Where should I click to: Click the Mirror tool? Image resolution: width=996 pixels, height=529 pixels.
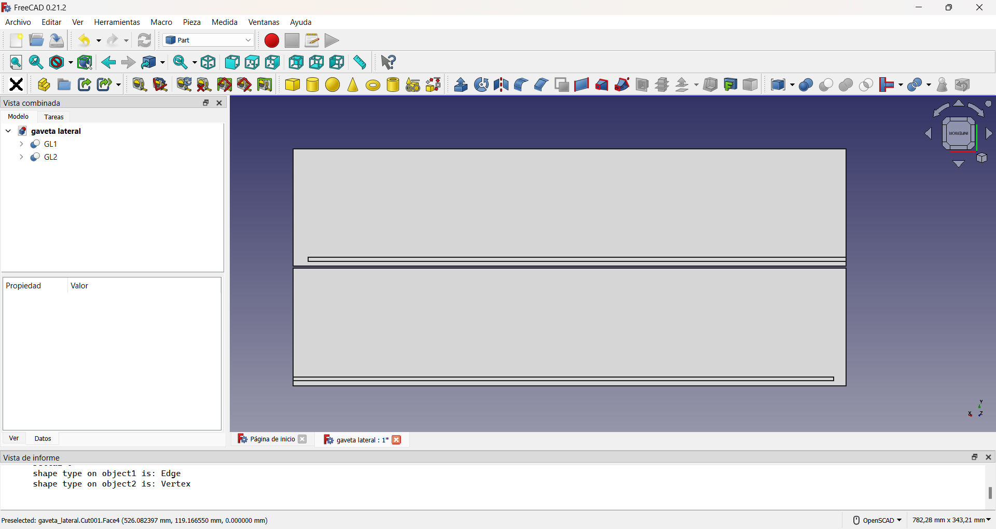(501, 85)
